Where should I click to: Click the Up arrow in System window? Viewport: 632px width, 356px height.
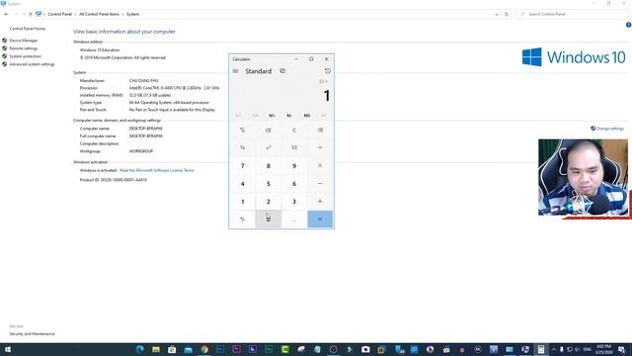pyautogui.click(x=31, y=14)
